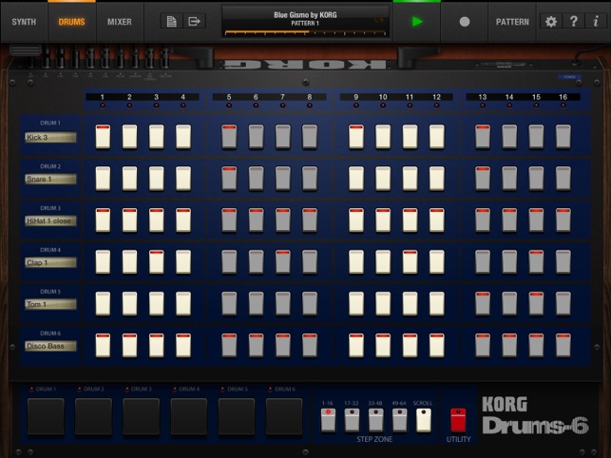Open the Snare 1 sound selector
The height and width of the screenshot is (458, 611).
coord(50,179)
